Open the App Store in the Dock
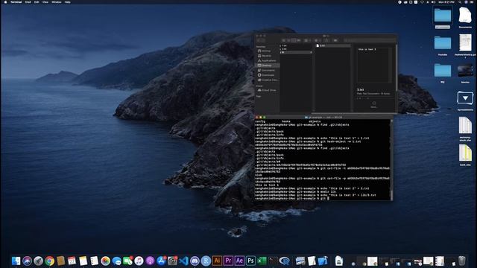The image size is (477, 268). tap(161, 261)
